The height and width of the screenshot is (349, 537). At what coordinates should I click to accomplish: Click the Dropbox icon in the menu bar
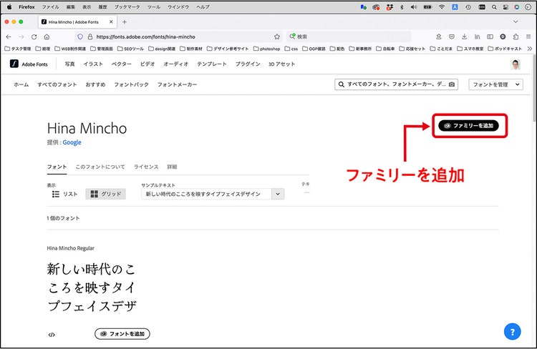[390, 7]
